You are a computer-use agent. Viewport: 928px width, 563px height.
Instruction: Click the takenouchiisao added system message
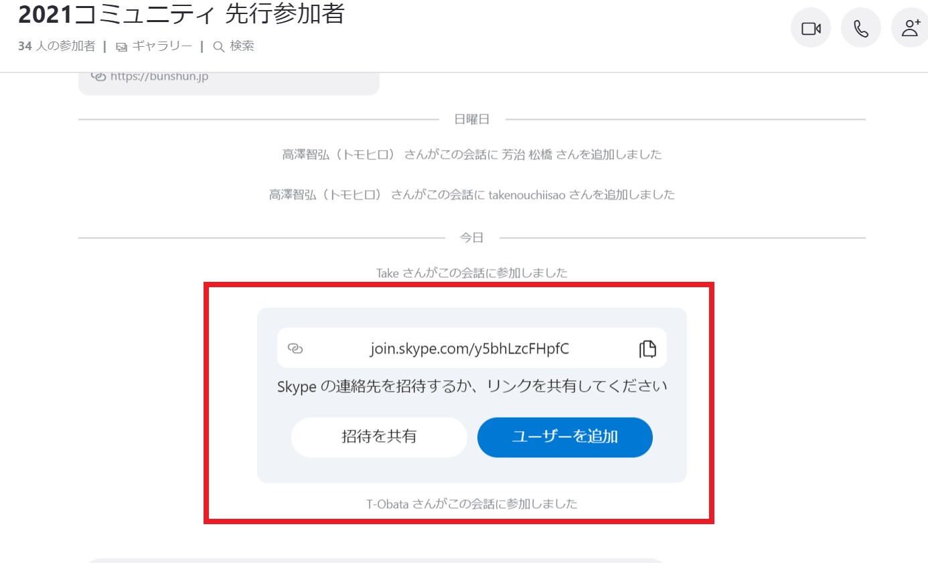[x=472, y=195]
